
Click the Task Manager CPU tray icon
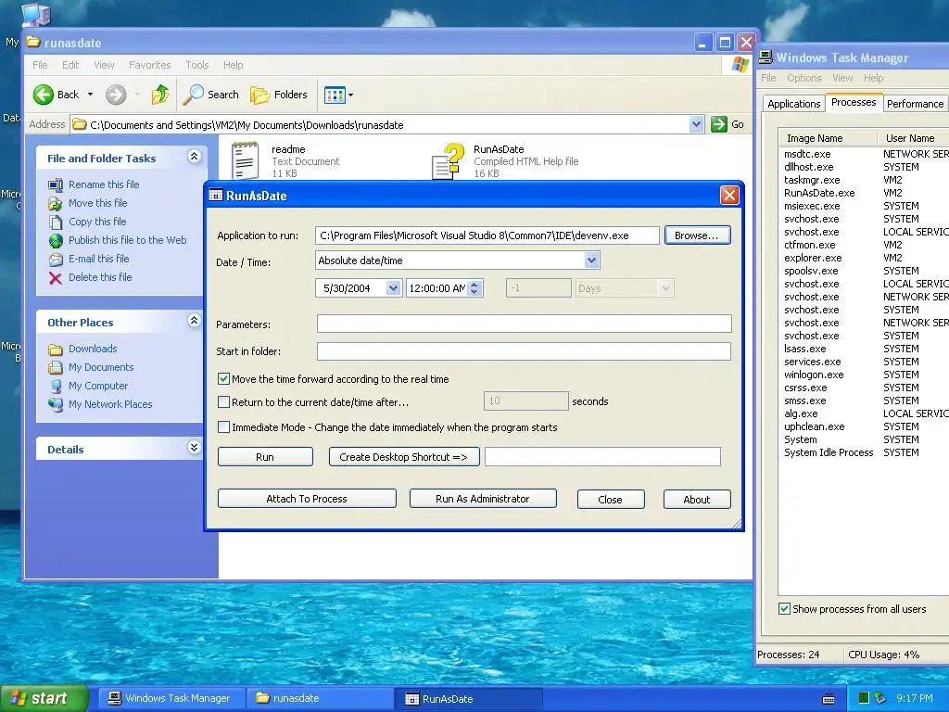864,698
